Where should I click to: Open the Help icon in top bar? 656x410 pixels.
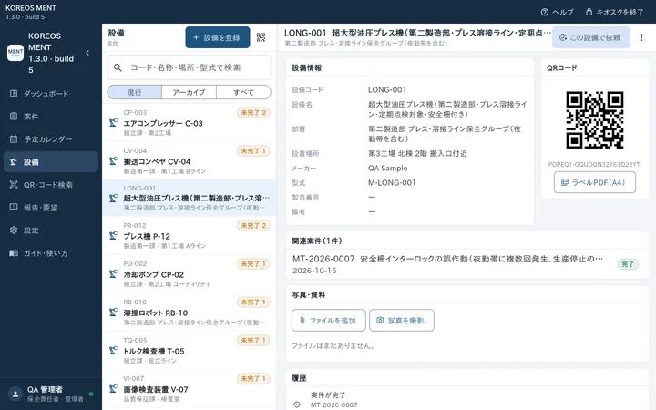pyautogui.click(x=544, y=12)
